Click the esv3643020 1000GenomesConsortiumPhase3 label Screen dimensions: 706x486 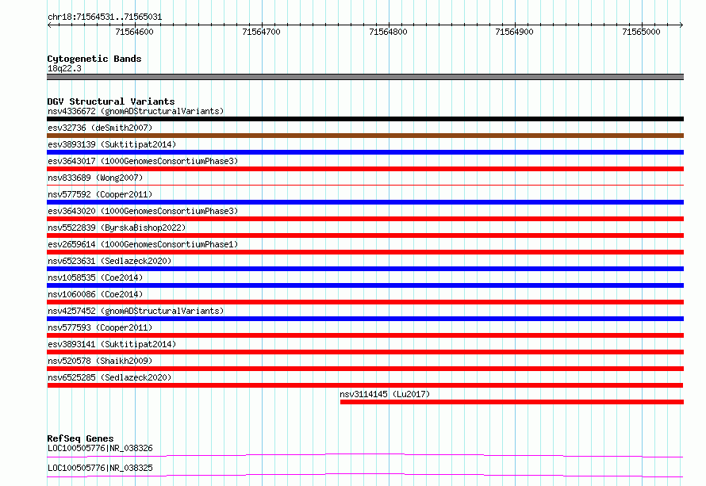143,211
